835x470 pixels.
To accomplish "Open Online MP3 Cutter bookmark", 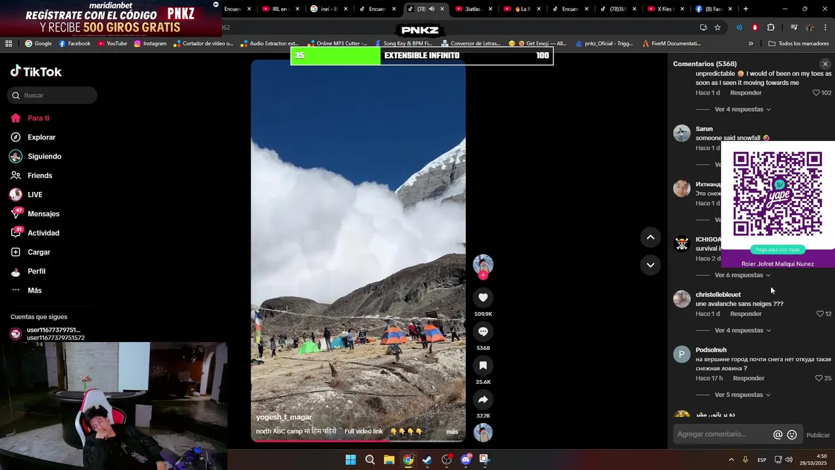I will [x=336, y=44].
